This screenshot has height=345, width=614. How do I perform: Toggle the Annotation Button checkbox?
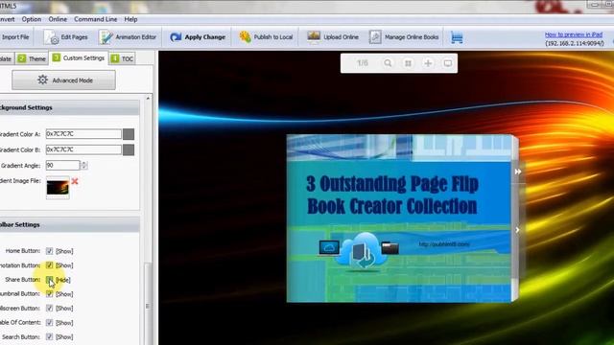49,265
